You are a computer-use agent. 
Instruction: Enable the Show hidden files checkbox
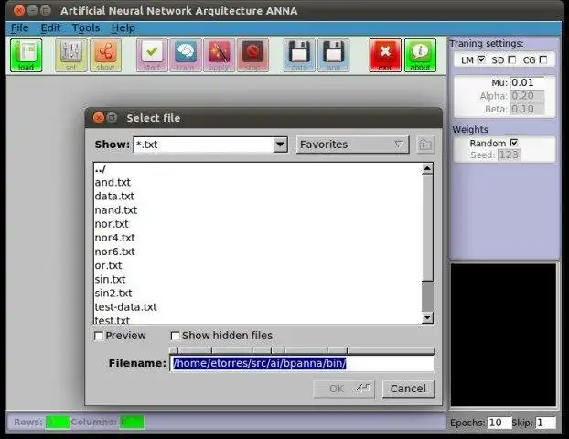175,336
